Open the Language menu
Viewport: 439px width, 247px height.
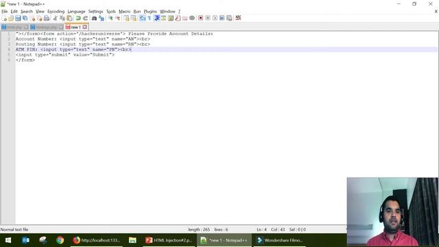(x=76, y=12)
